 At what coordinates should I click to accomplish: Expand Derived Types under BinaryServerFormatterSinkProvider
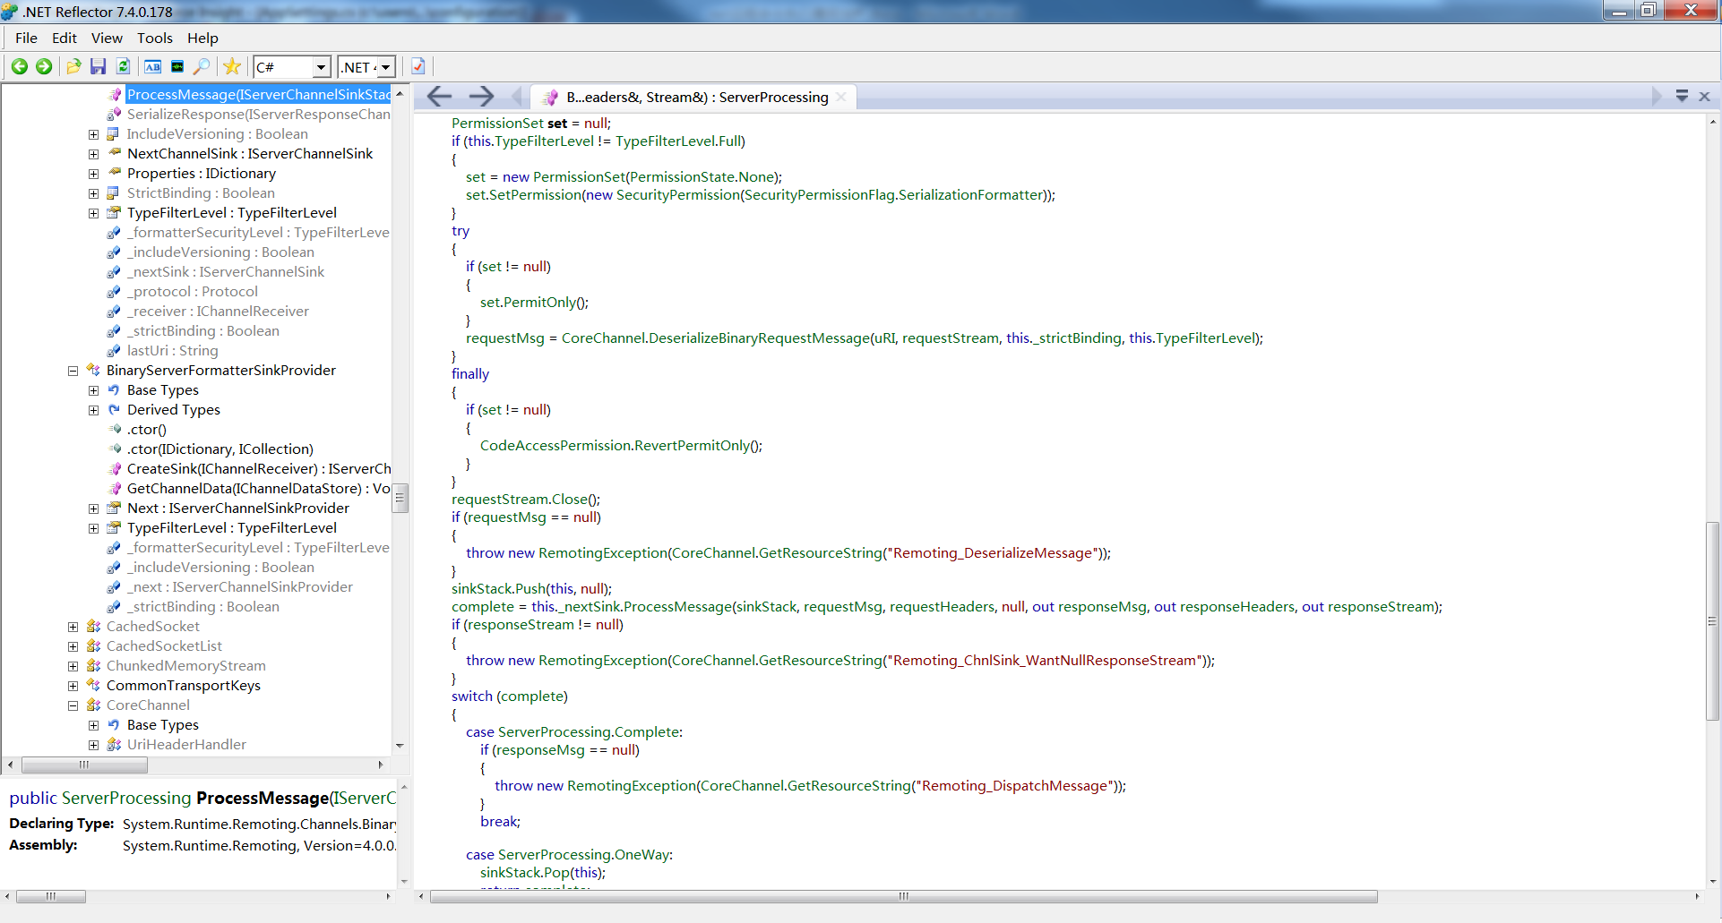coord(93,410)
